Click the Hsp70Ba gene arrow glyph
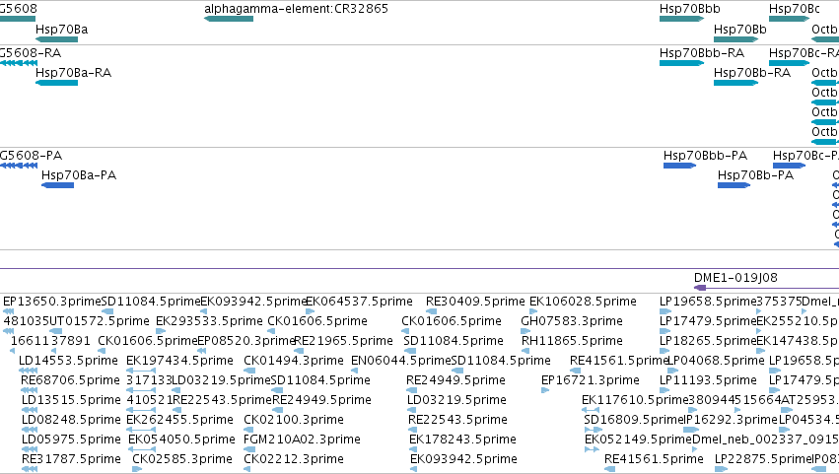839x474 pixels. [57, 39]
